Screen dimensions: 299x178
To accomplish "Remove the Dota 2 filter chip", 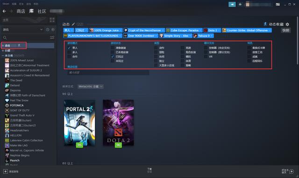I will pyautogui.click(x=219, y=30).
